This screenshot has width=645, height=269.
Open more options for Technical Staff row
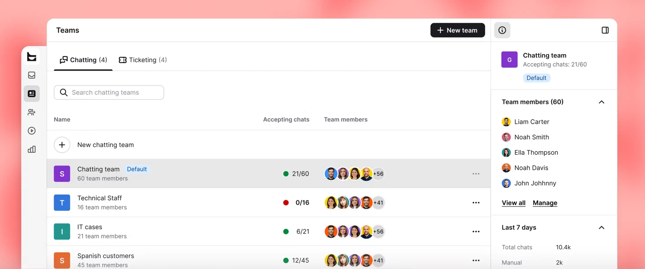[x=476, y=203]
